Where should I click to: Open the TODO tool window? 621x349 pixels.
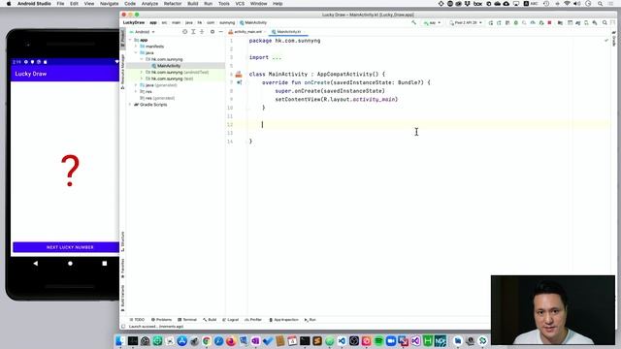tap(137, 320)
